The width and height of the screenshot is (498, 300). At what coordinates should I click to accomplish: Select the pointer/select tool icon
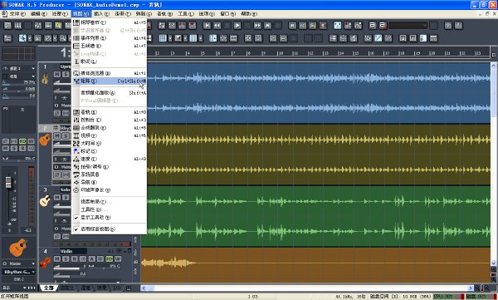coord(22,38)
